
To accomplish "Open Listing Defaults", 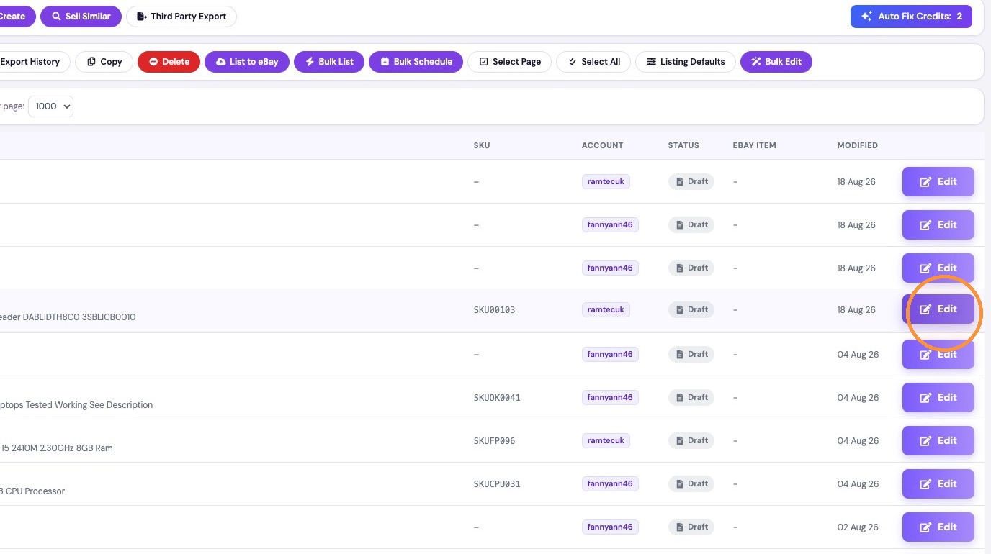I will [x=686, y=61].
